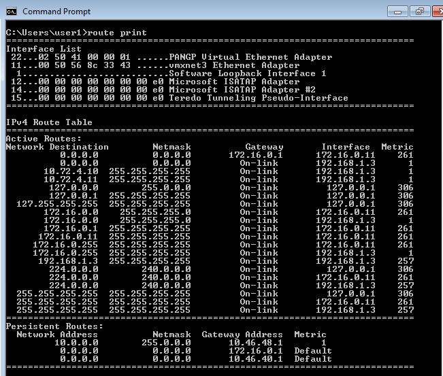Click the 'IPv4 Route Table' heading
The width and height of the screenshot is (443, 376).
click(49, 122)
